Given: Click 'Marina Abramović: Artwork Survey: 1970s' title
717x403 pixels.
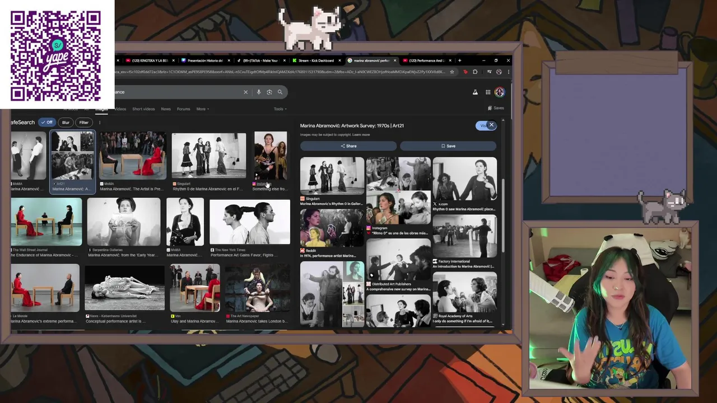Looking at the screenshot, I should click(x=352, y=126).
